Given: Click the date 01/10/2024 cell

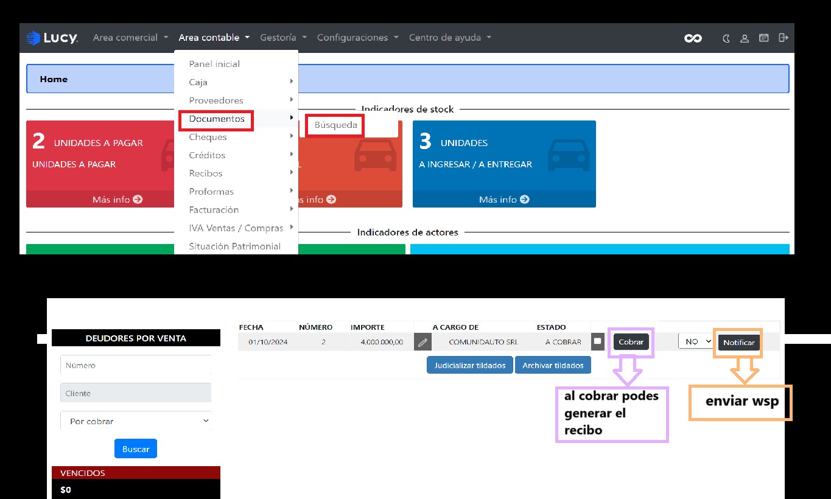Looking at the screenshot, I should pos(268,342).
